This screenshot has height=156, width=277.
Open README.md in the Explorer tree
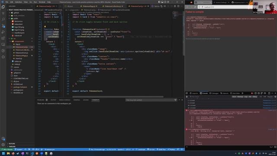point(18,93)
